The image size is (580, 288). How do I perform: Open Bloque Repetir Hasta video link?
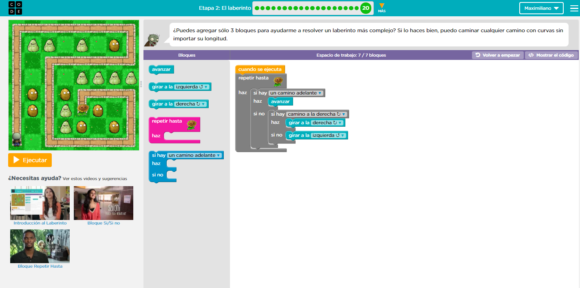point(40,266)
